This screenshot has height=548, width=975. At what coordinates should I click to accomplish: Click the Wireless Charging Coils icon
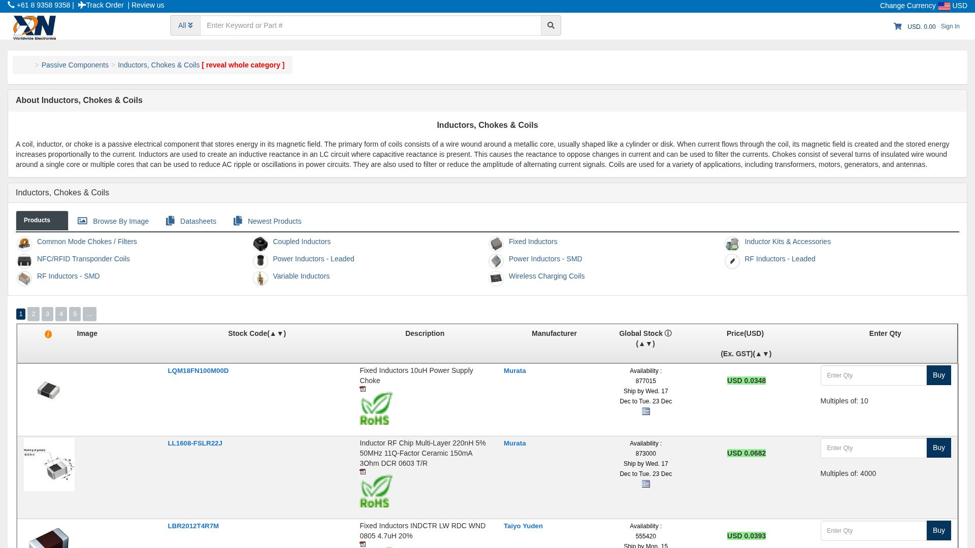click(x=496, y=279)
